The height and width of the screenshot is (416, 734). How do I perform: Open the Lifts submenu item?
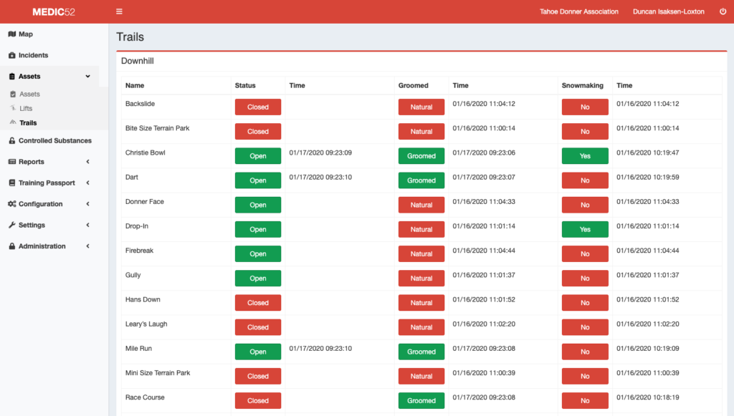point(26,109)
